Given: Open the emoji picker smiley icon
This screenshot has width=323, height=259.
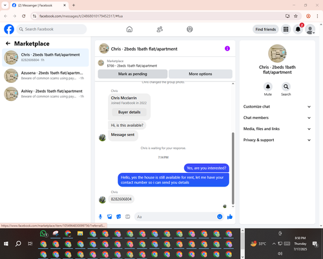Looking at the screenshot, I should click(x=220, y=217).
